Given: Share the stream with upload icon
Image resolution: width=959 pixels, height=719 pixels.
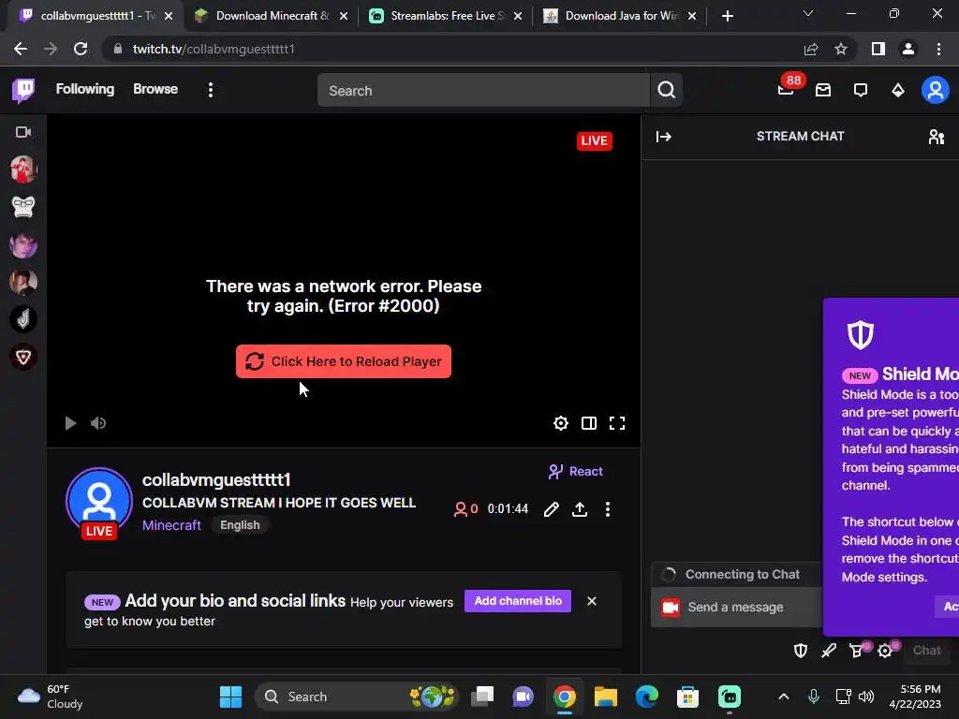Looking at the screenshot, I should 580,509.
